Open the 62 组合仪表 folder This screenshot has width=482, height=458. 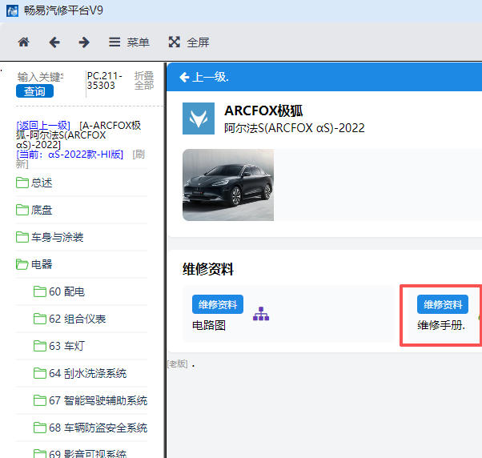tap(70, 319)
